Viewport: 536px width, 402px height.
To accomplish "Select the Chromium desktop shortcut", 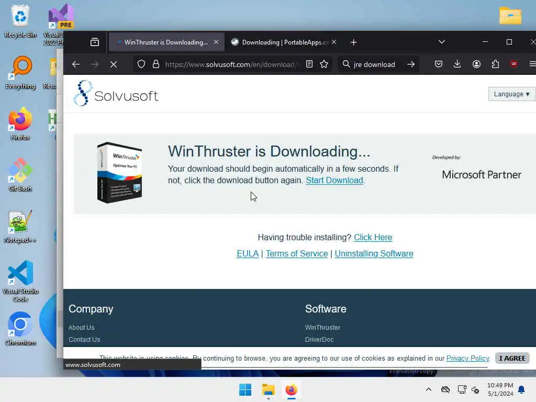I will (20, 329).
